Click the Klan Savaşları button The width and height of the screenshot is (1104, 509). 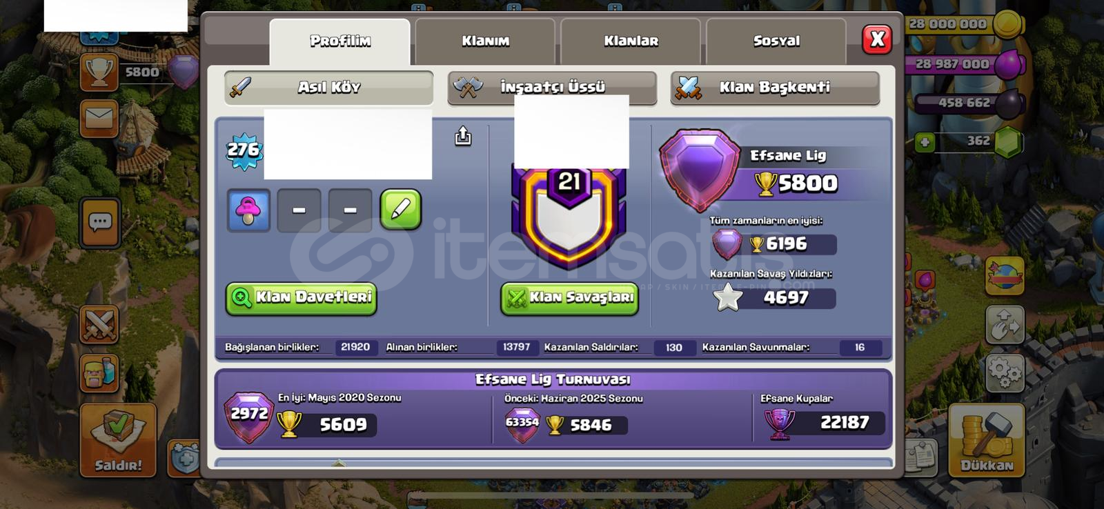pos(569,298)
